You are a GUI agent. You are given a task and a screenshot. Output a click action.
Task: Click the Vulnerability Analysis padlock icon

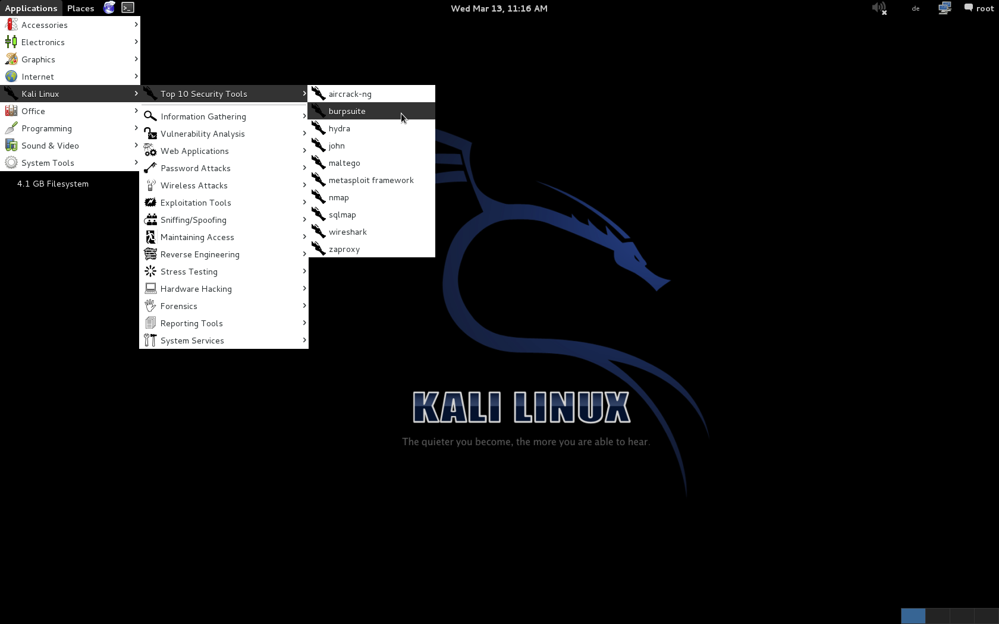[x=150, y=134]
